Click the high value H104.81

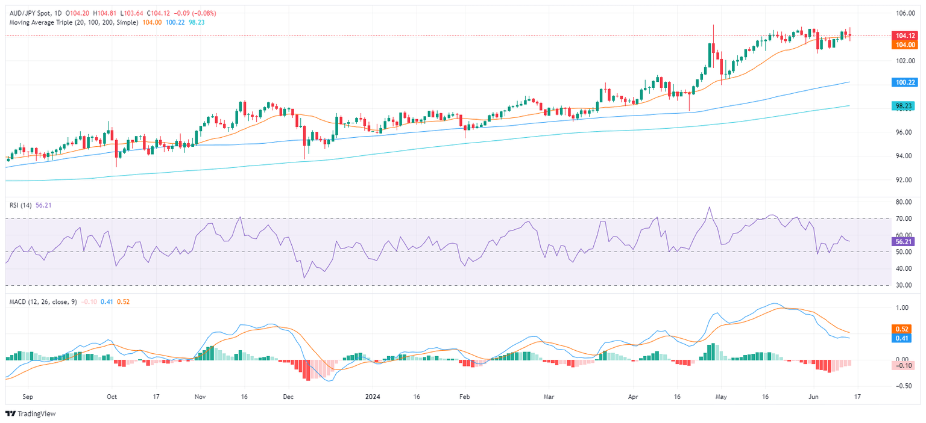104,13
